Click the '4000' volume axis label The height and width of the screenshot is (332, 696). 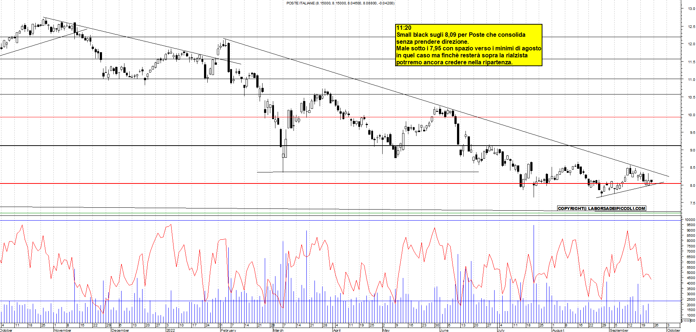pos(691,283)
